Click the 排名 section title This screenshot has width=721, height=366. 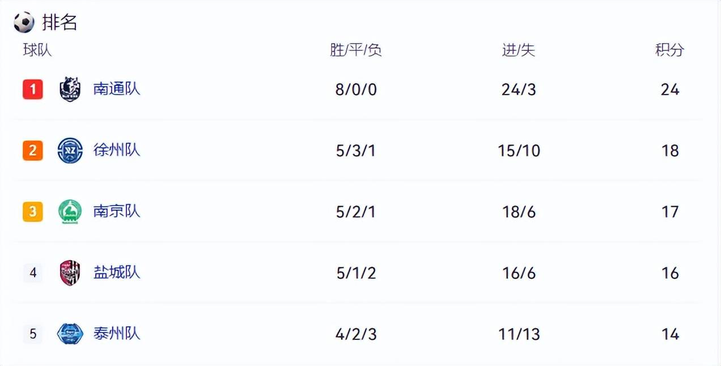[x=60, y=23]
